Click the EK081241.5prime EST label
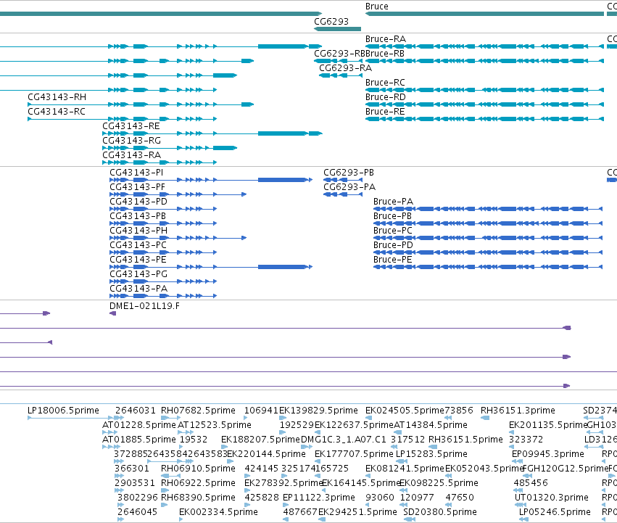617x523 pixels. 405,469
